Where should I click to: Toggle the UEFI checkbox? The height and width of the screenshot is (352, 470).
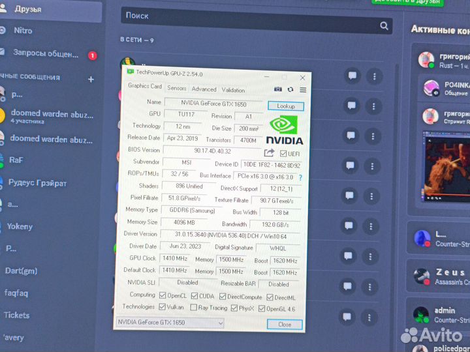(283, 154)
